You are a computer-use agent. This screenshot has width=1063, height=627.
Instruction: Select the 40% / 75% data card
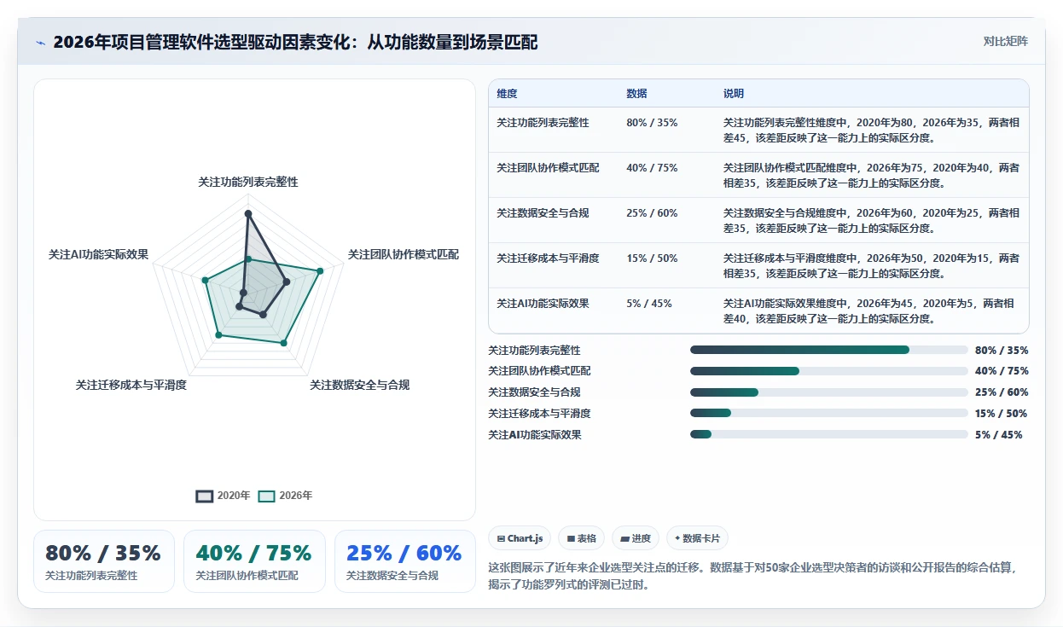click(x=254, y=561)
